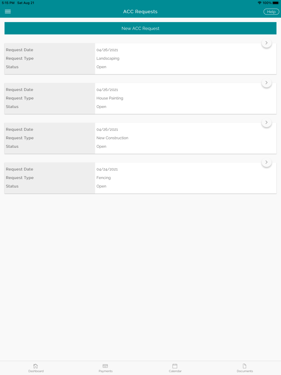Expand the New Construction request

[266, 122]
